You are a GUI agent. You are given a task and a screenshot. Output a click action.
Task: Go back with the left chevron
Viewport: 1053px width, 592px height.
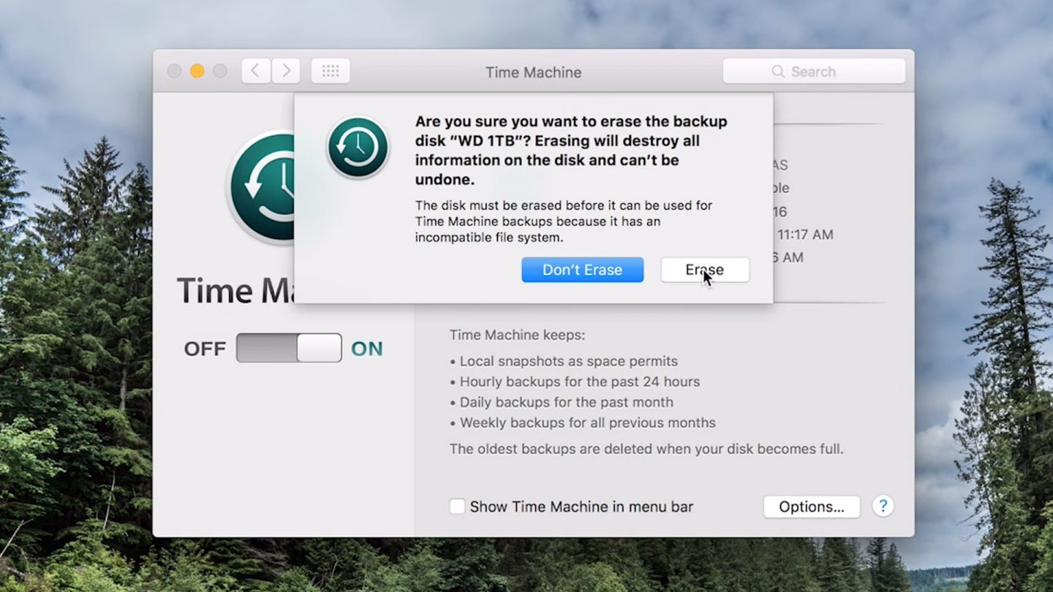click(x=255, y=71)
